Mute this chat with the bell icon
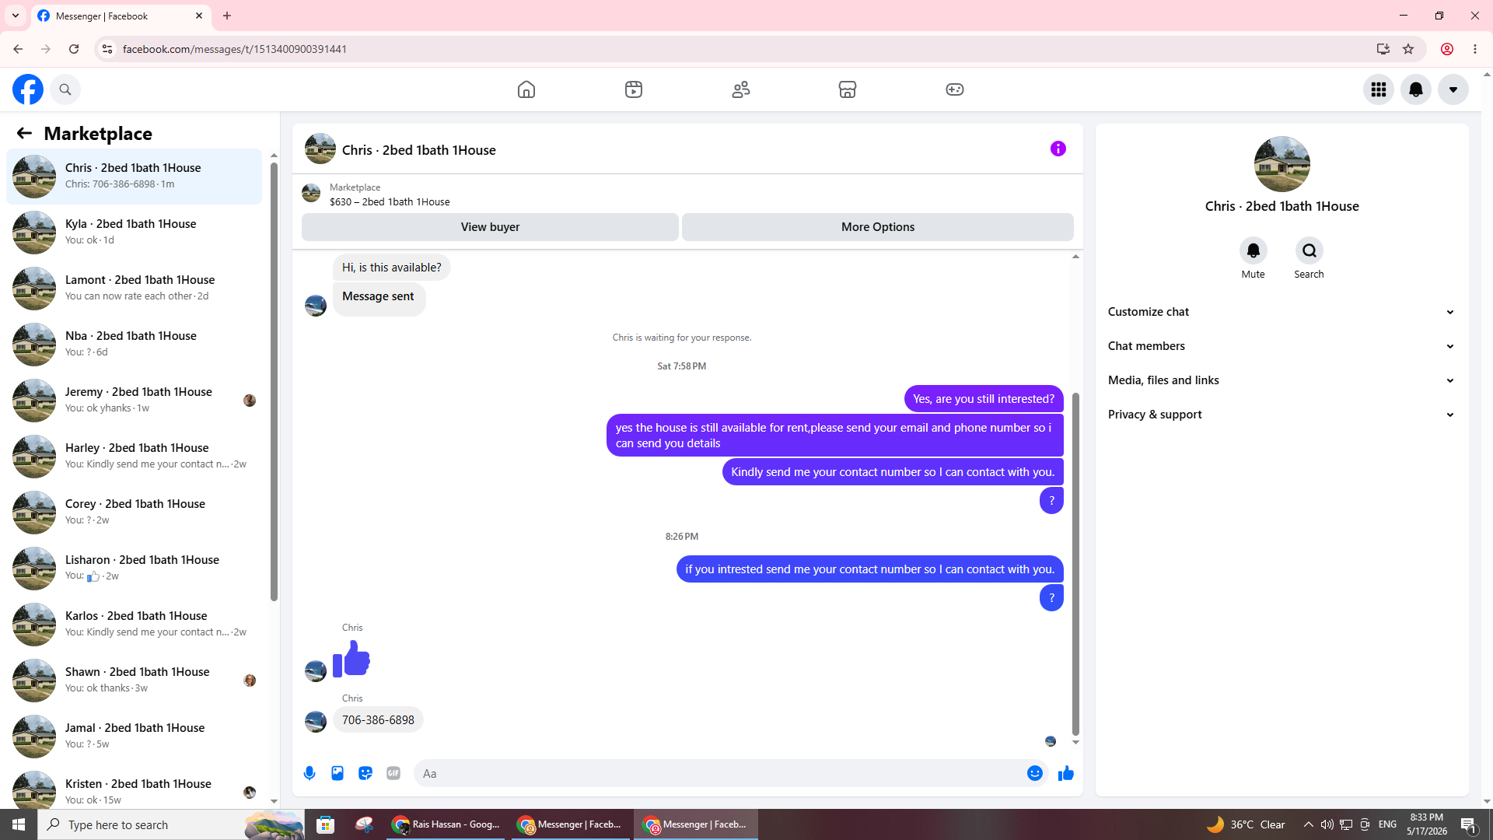 [x=1253, y=250]
